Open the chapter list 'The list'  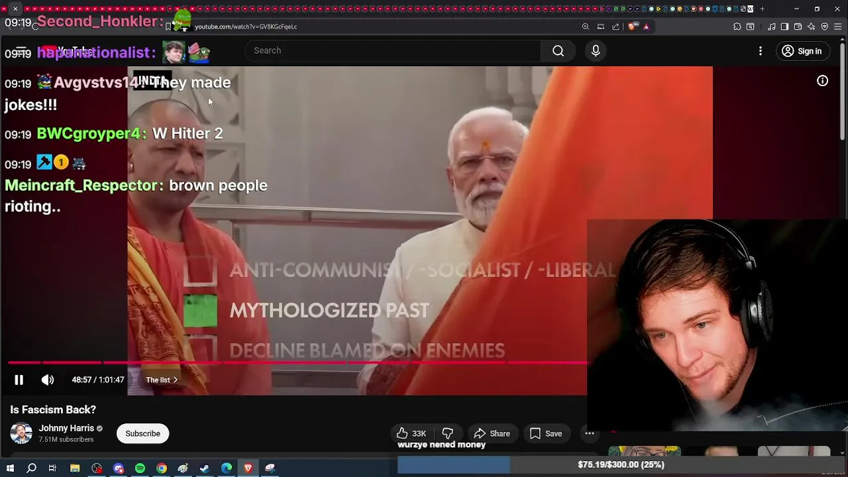click(x=162, y=380)
